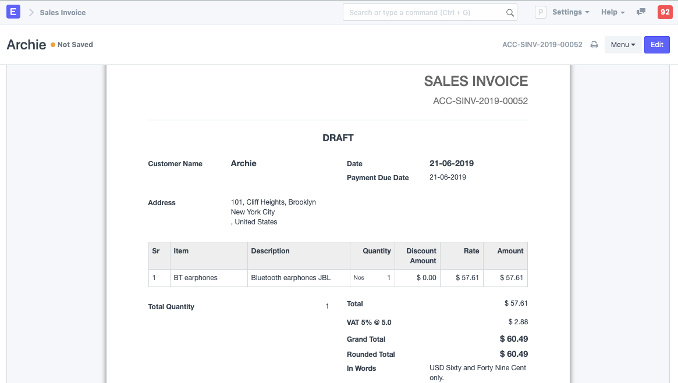Select the BT earphones item row

coord(196,278)
